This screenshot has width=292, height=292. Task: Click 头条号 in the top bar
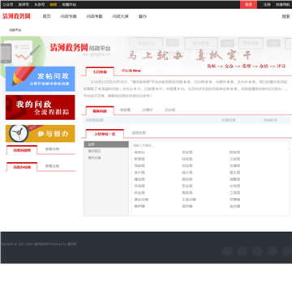(39, 5)
